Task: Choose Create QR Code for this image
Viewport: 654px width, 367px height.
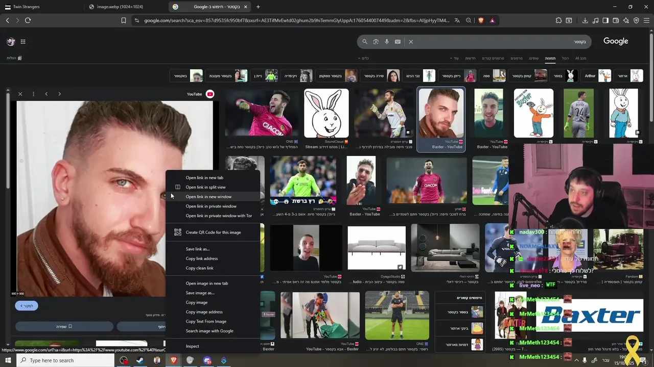Action: tap(213, 232)
